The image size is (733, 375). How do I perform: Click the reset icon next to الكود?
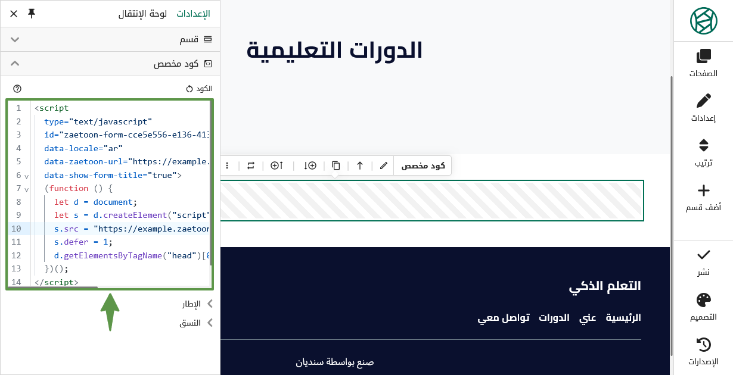pos(190,89)
